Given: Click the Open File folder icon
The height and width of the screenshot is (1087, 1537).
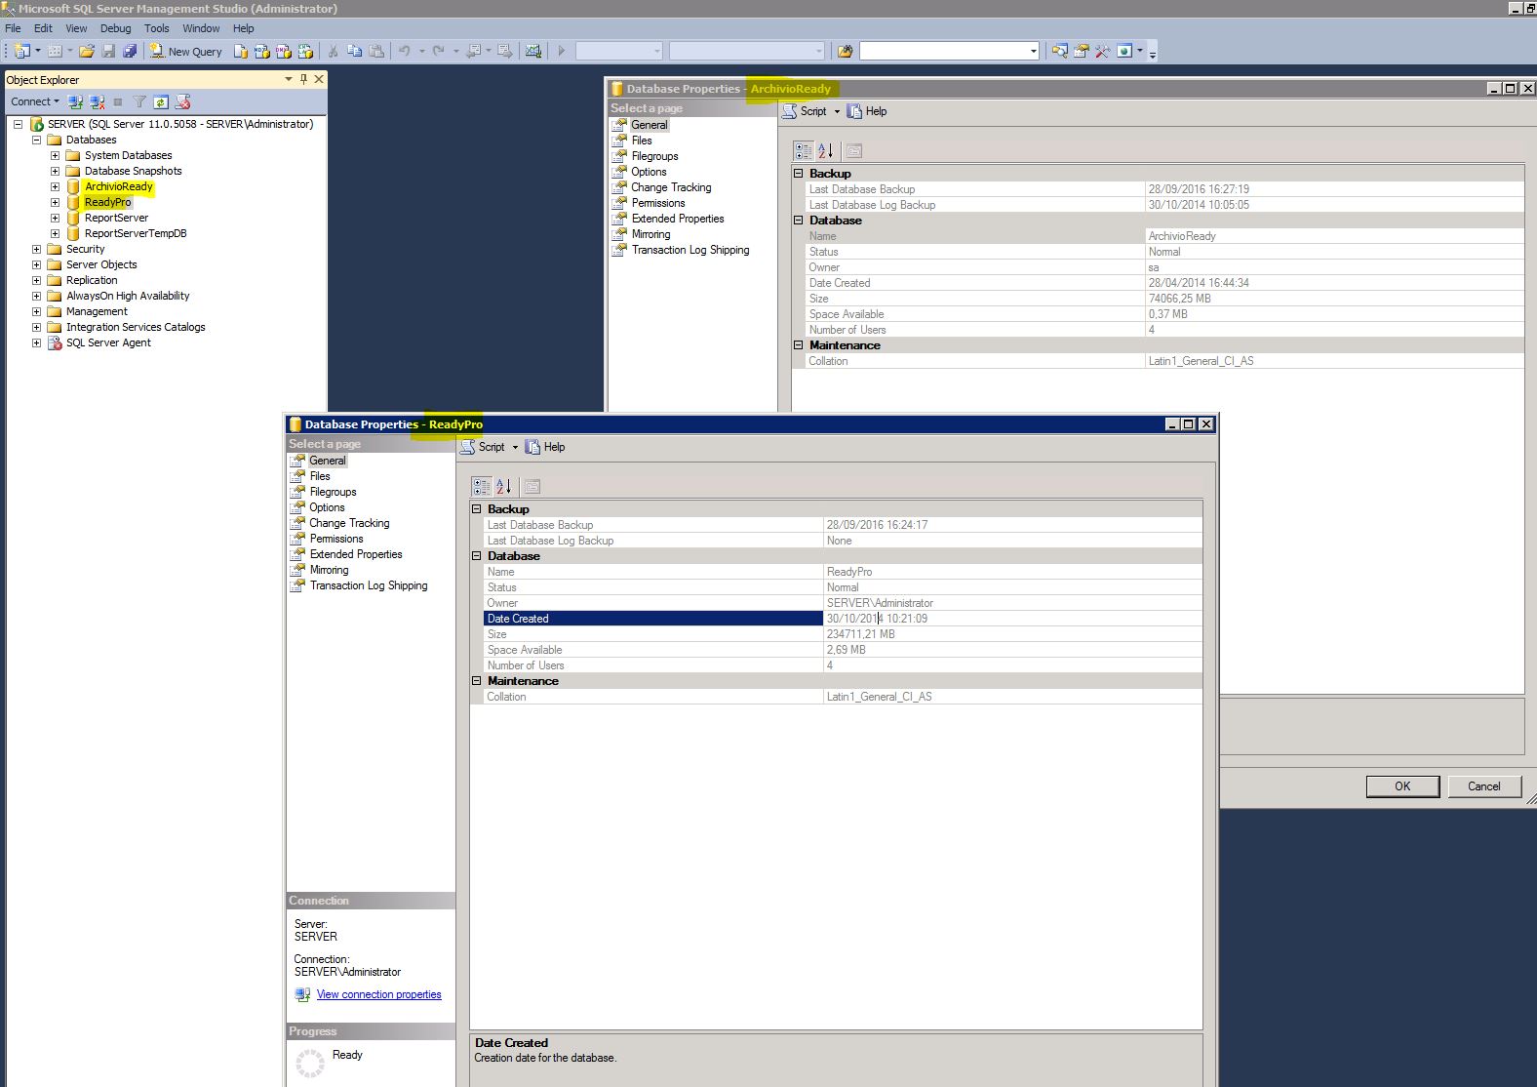Looking at the screenshot, I should click(87, 51).
